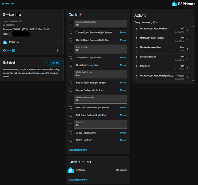Open the Office Fan dropdown
The height and width of the screenshot is (185, 198).
coord(100,124)
